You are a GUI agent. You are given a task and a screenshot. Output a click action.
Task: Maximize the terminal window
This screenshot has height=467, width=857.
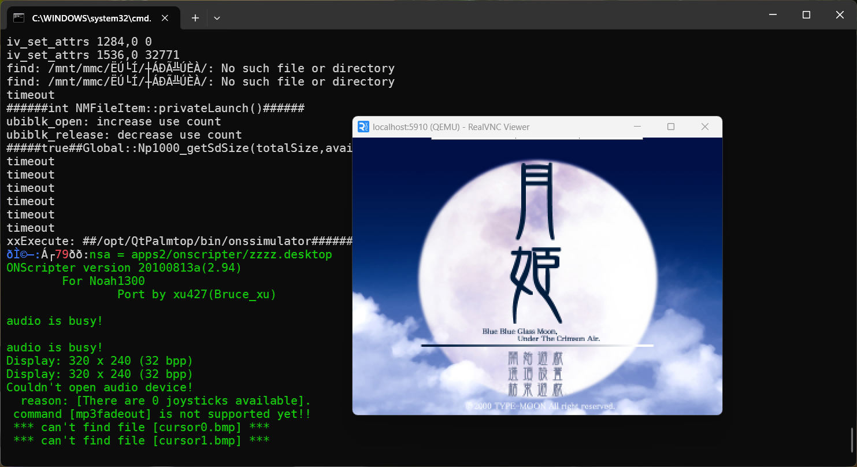(806, 15)
